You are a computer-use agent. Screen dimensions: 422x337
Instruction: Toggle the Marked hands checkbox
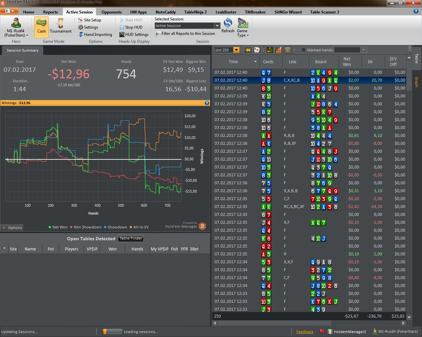pyautogui.click(x=303, y=50)
